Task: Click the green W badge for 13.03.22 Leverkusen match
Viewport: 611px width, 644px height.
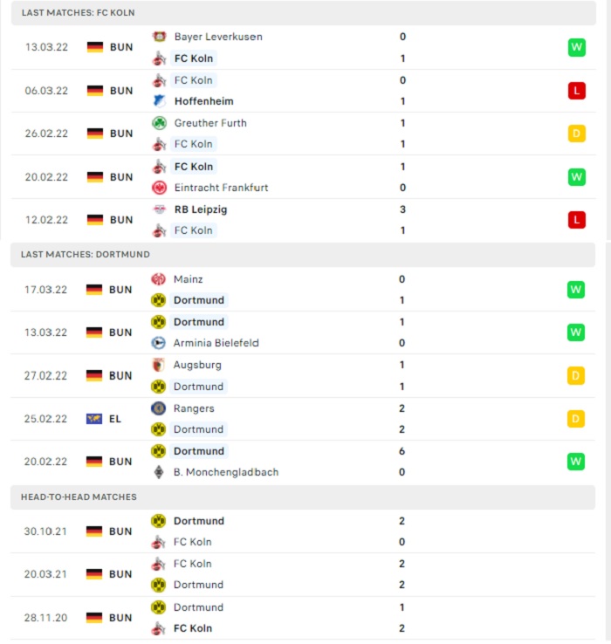Action: (x=577, y=47)
